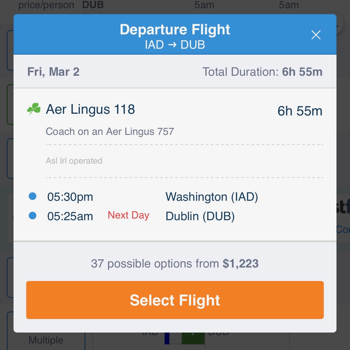Click the Fri, Mar 2 date label
This screenshot has height=350, width=350.
53,72
